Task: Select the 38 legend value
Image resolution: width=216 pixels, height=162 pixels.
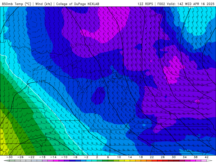Action: tap(195, 157)
